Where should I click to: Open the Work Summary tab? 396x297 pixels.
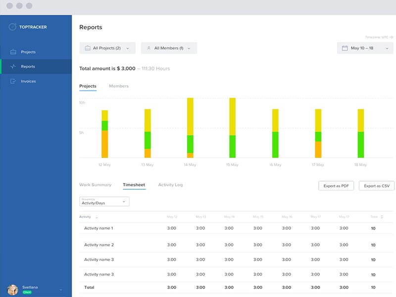(95, 185)
